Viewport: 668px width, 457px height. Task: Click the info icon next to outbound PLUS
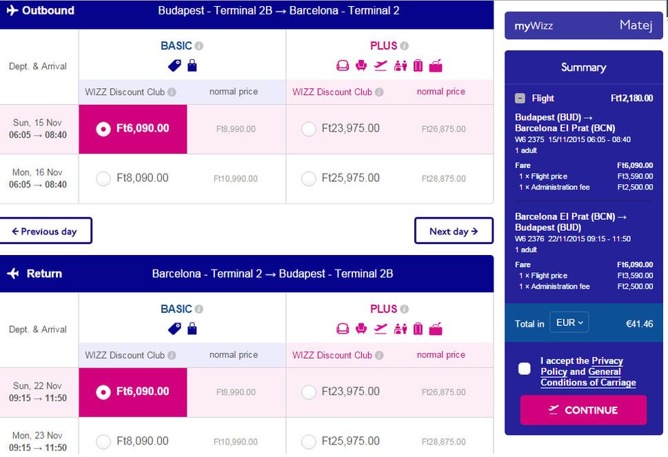(x=404, y=46)
